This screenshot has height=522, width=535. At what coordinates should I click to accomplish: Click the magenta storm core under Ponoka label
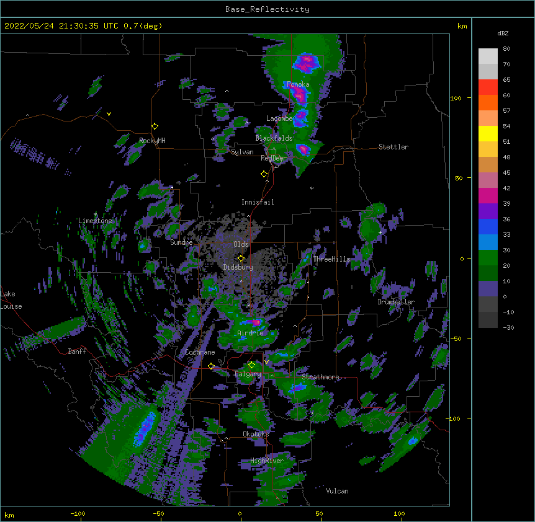click(299, 94)
